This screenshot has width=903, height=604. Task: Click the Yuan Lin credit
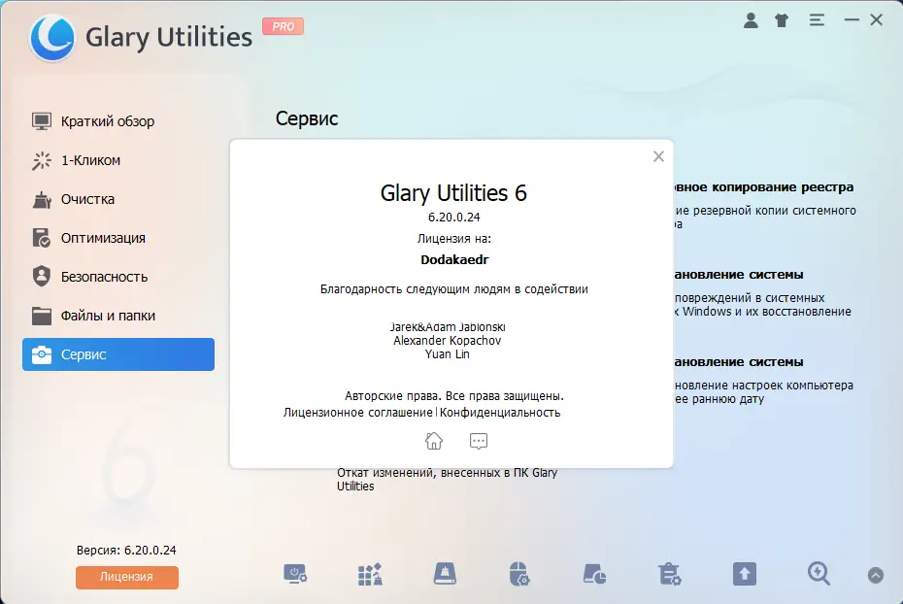point(448,354)
